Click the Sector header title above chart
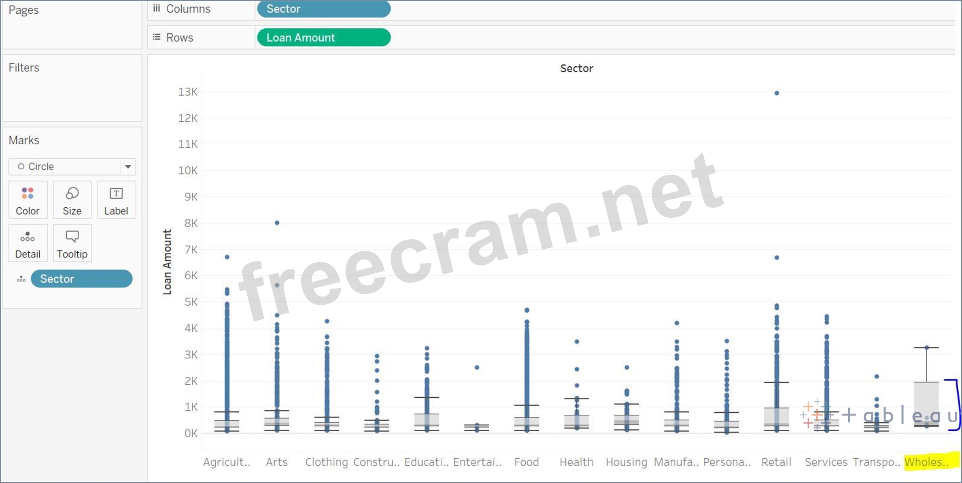 (x=576, y=68)
